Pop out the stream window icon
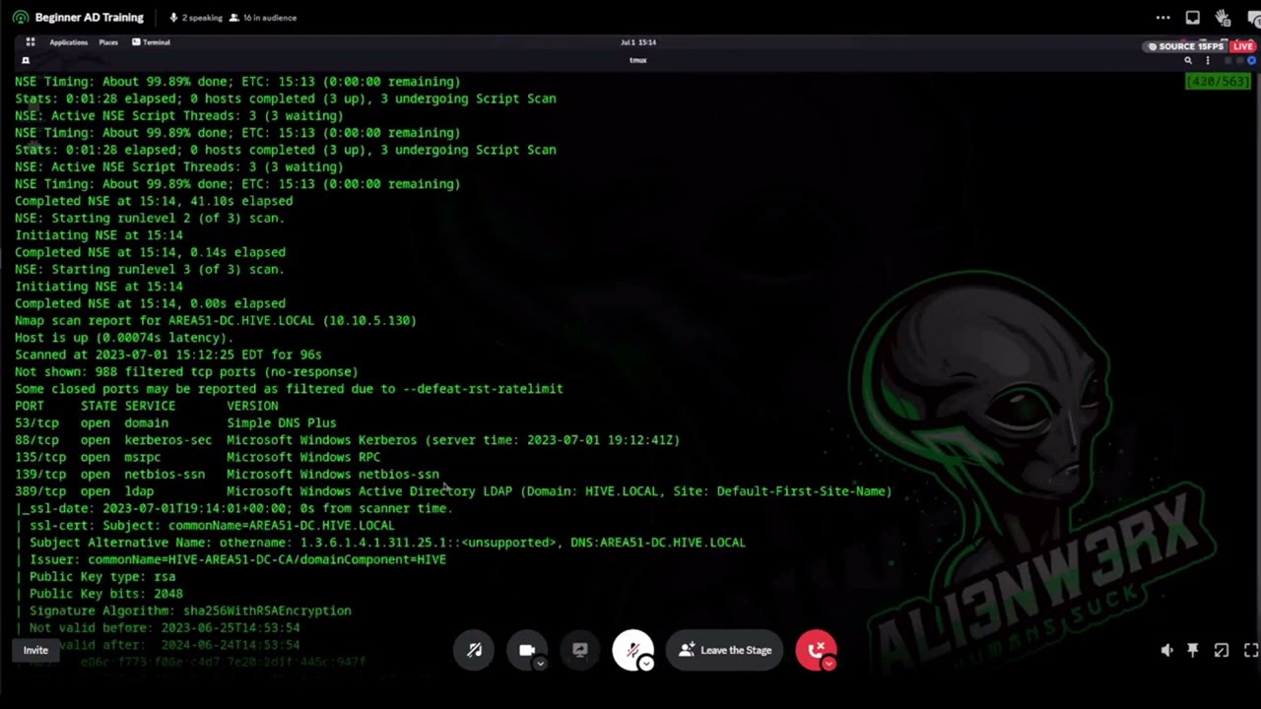 (1222, 650)
